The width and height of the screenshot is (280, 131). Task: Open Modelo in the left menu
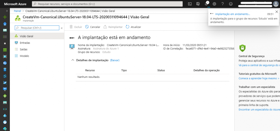click(24, 56)
